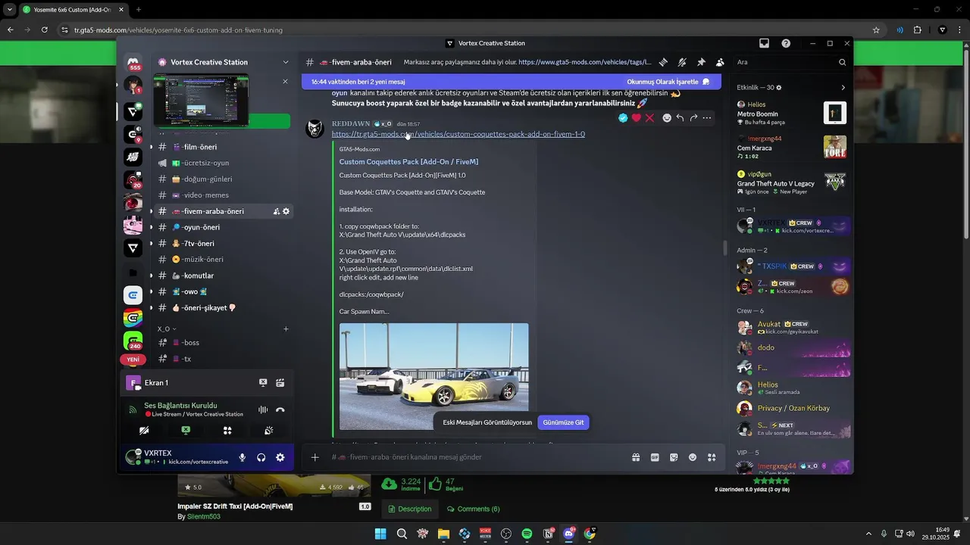Open Spotify from the Windows taskbar
This screenshot has width=970, height=545.
(x=527, y=534)
